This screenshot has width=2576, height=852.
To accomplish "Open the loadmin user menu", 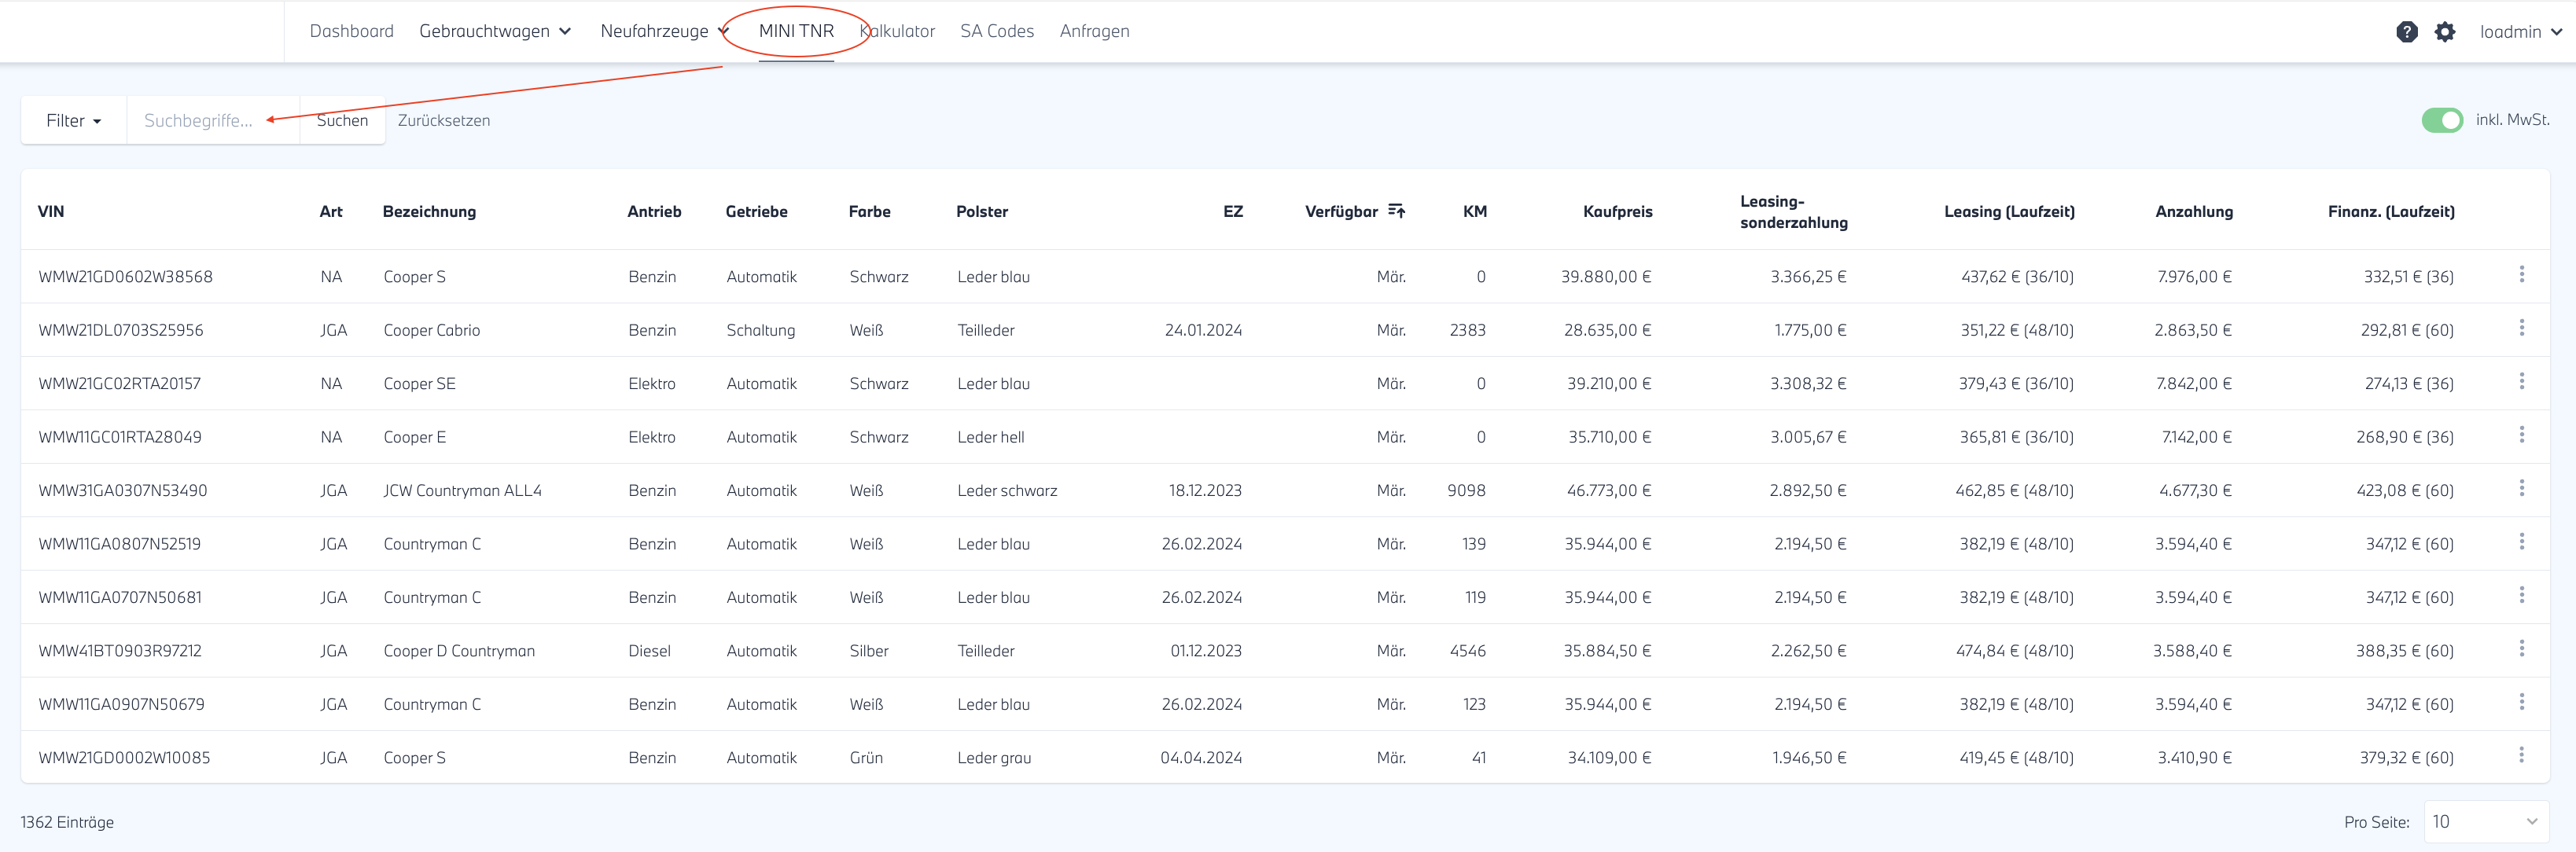I will coord(2520,32).
